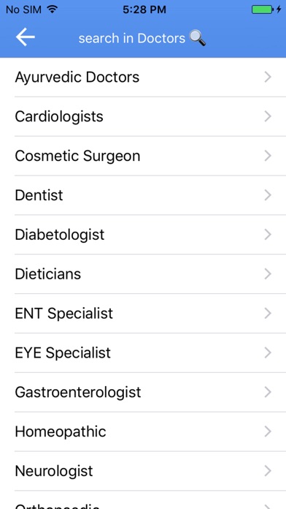Expand Diabetologist using its chevron
Viewport: 286px width, 509px height.
point(268,234)
